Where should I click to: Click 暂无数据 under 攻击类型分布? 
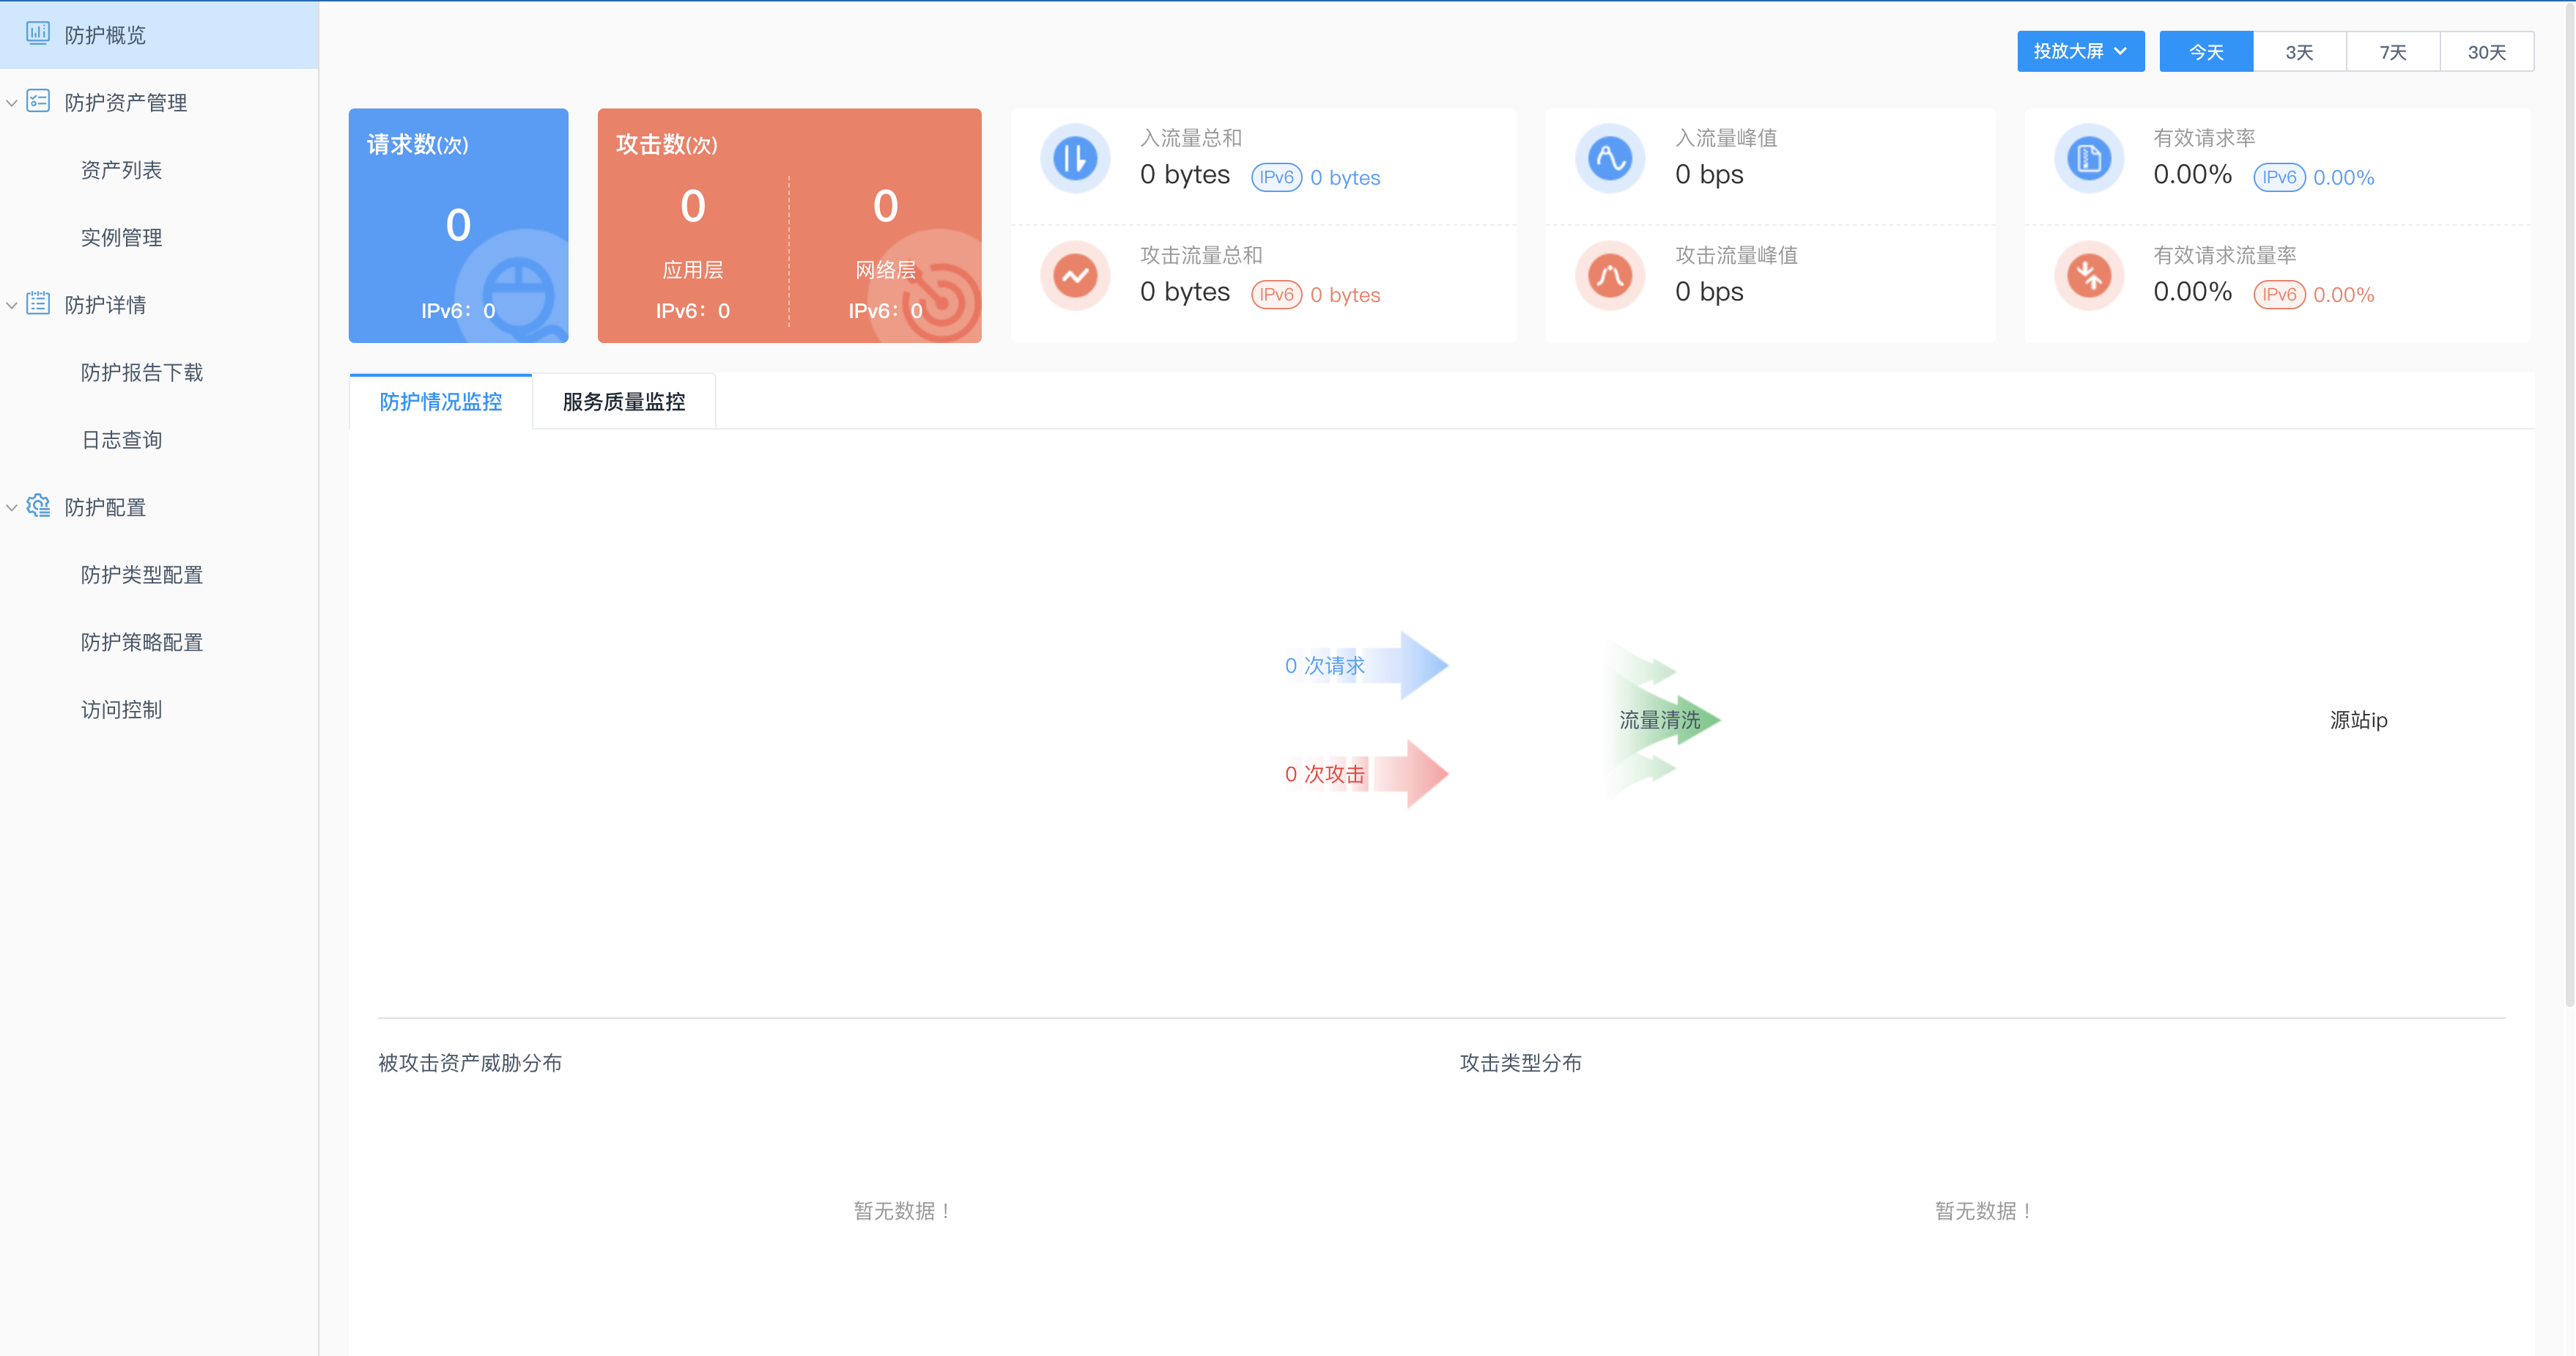1985,1211
